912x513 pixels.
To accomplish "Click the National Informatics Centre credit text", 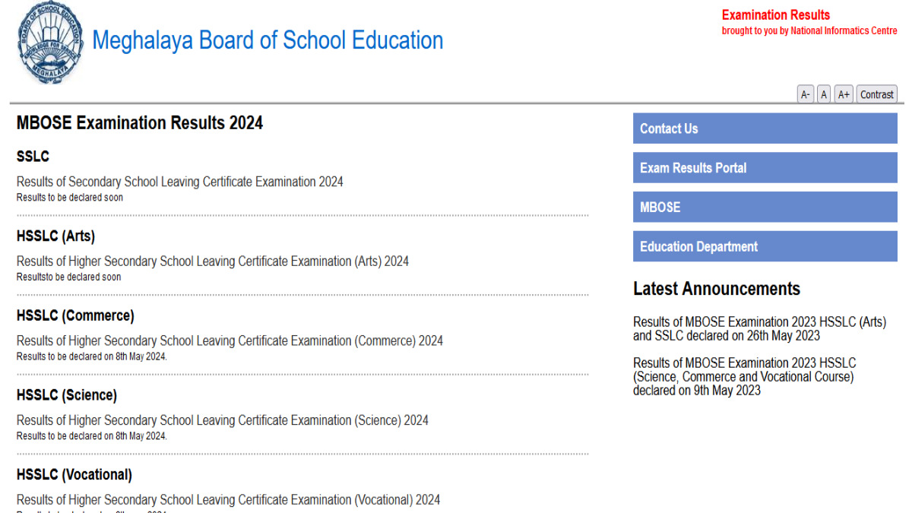I will [837, 31].
